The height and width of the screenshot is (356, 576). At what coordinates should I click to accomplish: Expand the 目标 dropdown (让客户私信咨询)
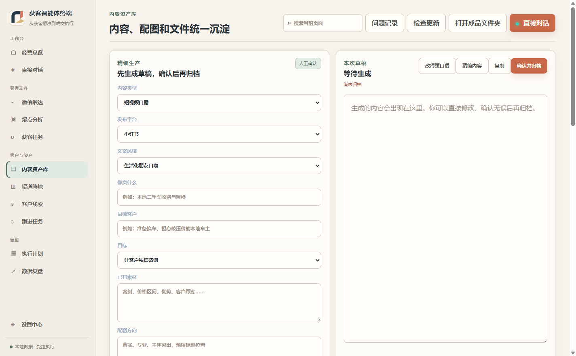pyautogui.click(x=219, y=260)
